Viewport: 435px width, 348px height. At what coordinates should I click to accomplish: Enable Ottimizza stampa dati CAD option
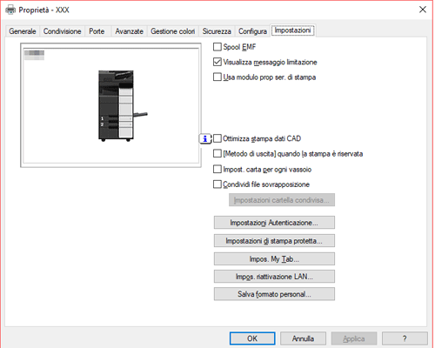click(x=217, y=138)
